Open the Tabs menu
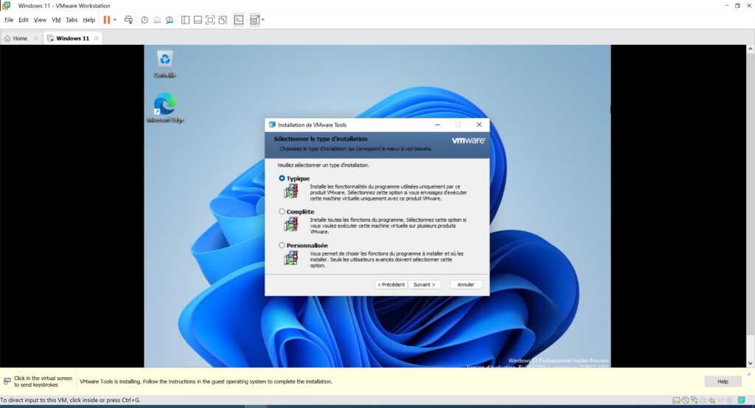Viewport: 755px width, 408px height. pos(72,20)
